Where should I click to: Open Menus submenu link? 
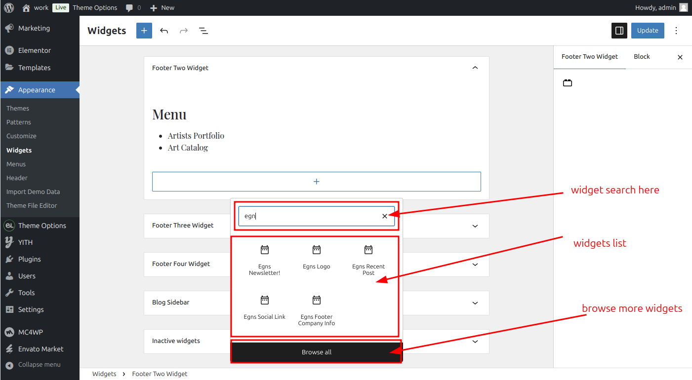(16, 164)
